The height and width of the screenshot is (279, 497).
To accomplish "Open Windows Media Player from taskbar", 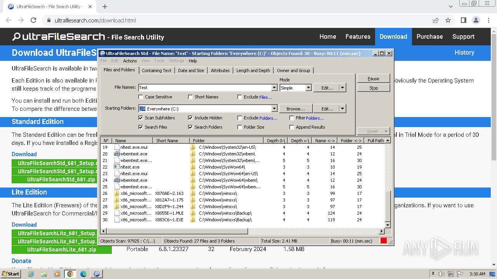I will pos(57,274).
